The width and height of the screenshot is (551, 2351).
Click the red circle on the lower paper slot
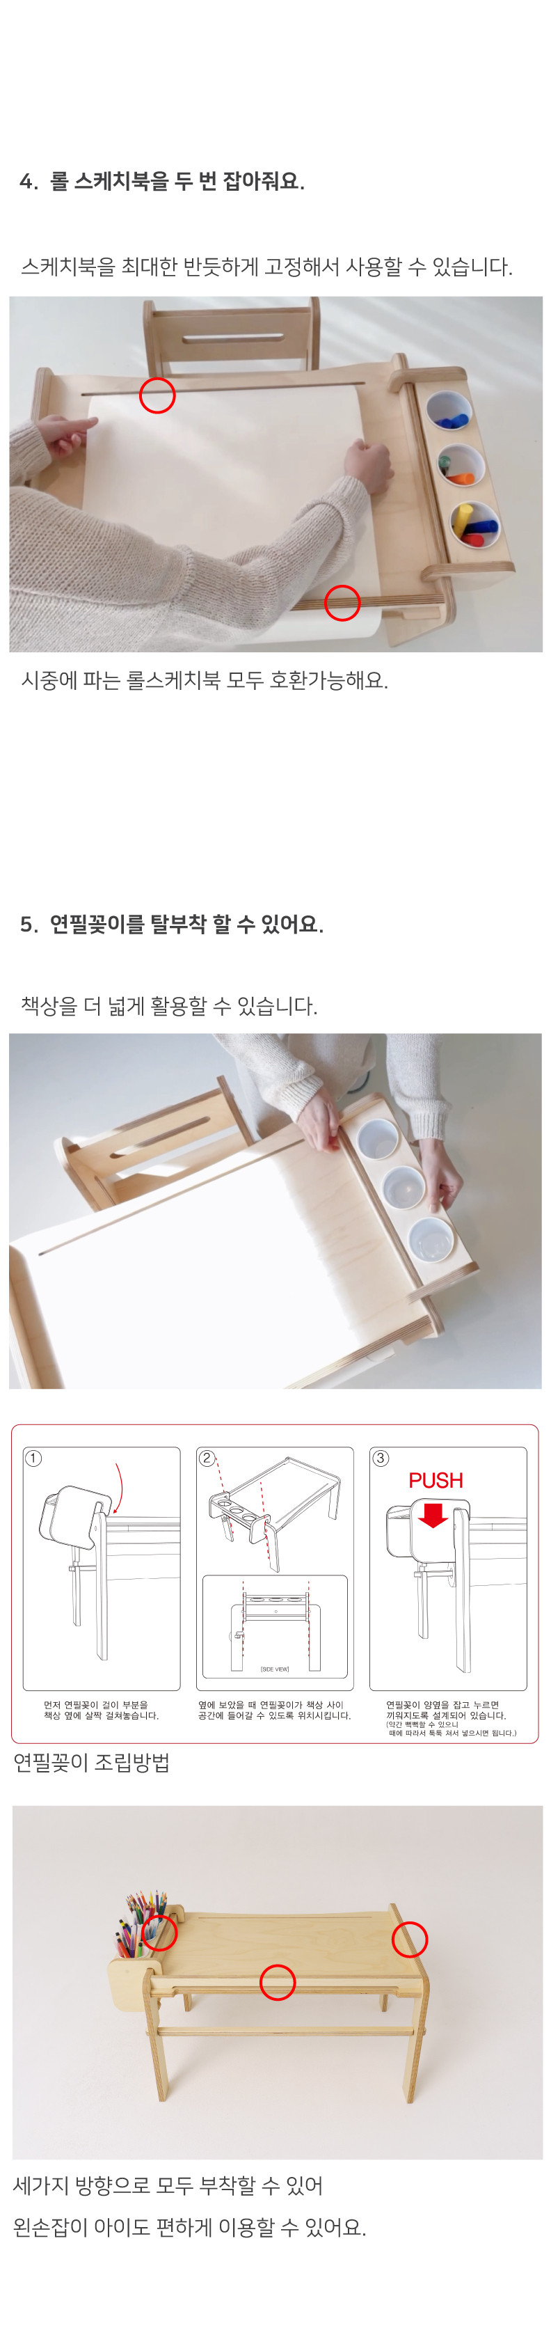342,602
